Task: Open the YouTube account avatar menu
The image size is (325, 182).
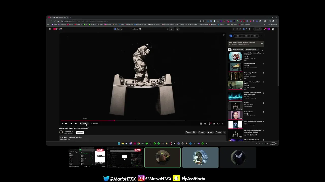Action: click(x=273, y=29)
